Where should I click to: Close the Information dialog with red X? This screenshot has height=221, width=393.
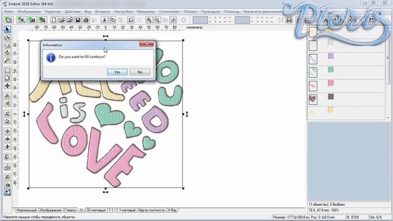(147, 44)
